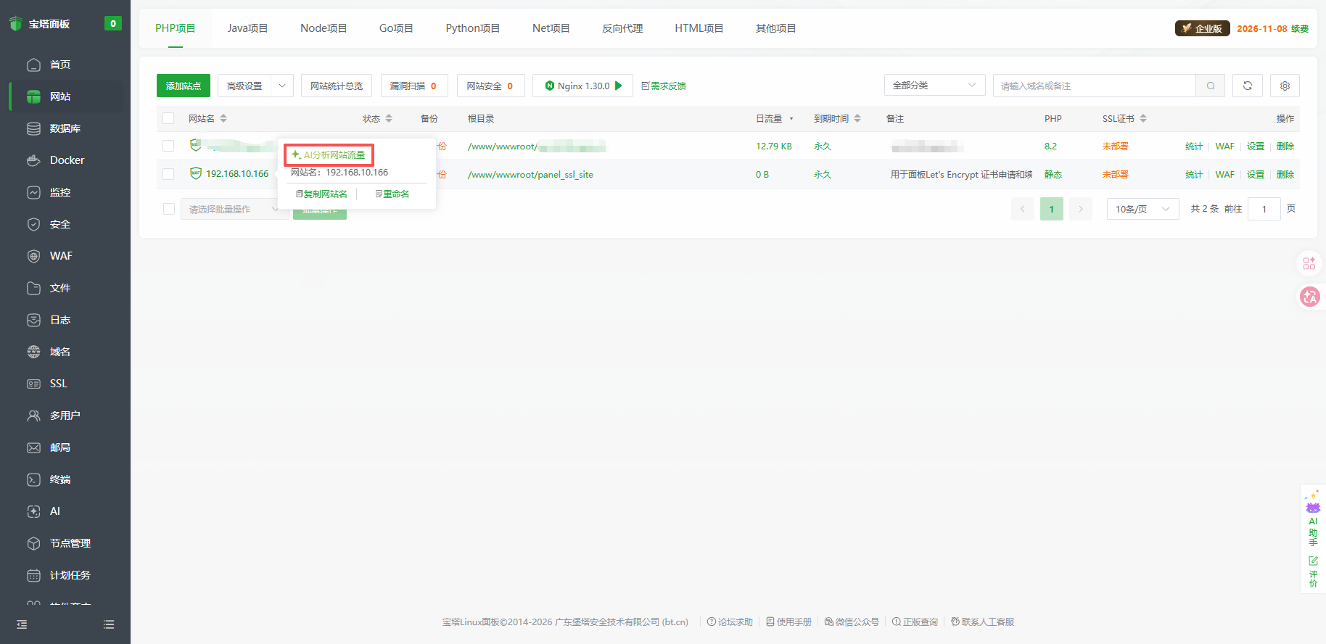Click the 数据库 database sidebar icon
The height and width of the screenshot is (644, 1326).
[x=33, y=128]
